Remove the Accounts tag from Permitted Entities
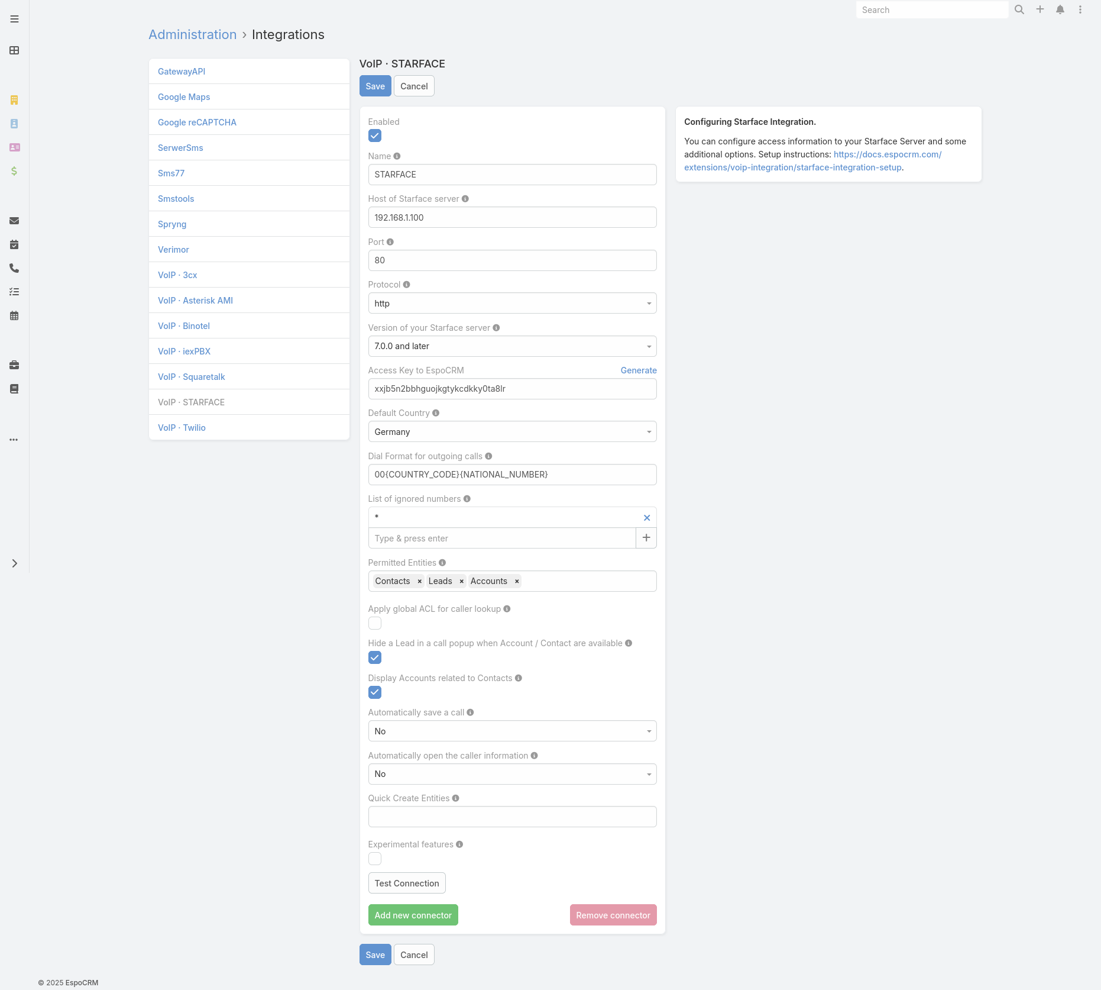This screenshot has height=990, width=1101. click(517, 581)
